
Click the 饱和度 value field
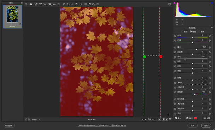tap(204, 92)
